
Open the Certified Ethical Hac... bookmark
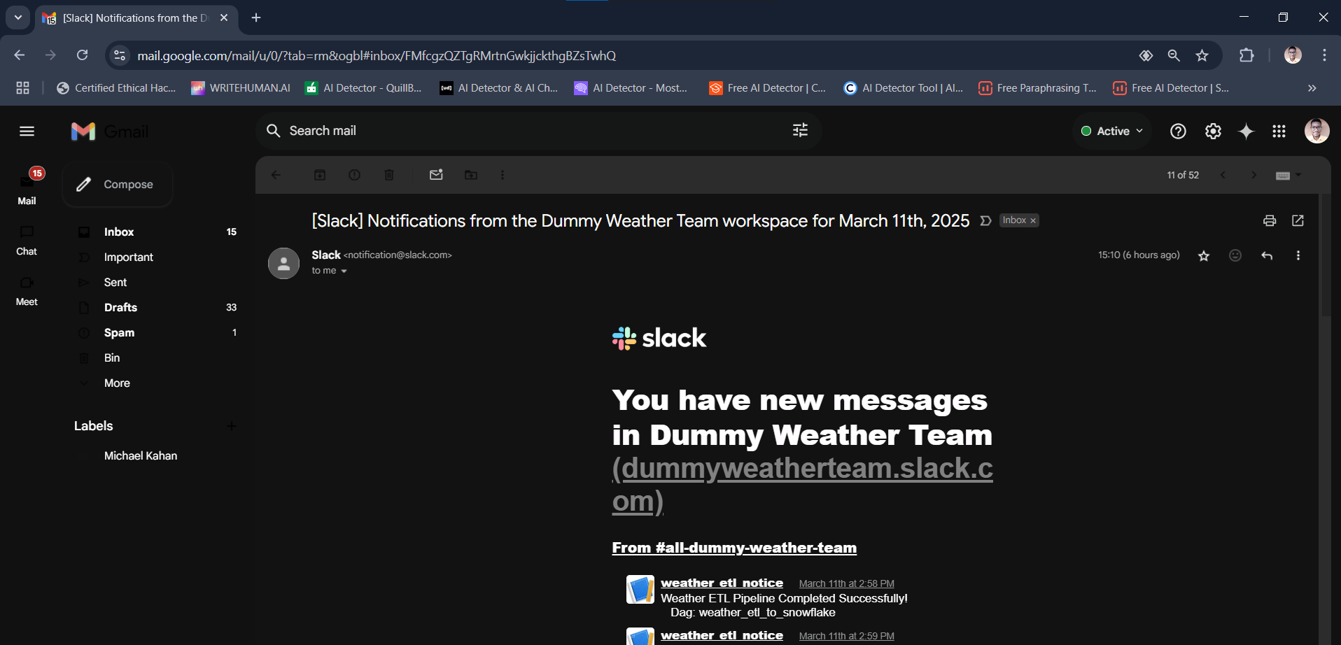click(116, 88)
